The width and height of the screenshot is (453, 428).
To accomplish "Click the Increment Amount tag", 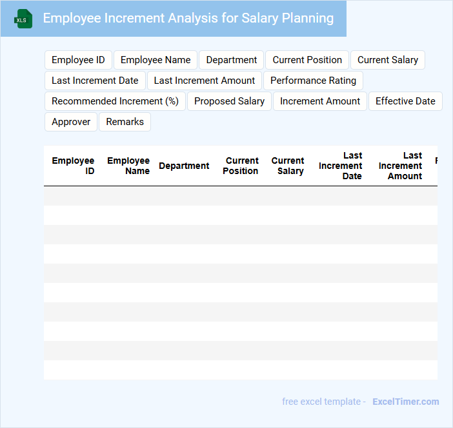I will [x=320, y=101].
